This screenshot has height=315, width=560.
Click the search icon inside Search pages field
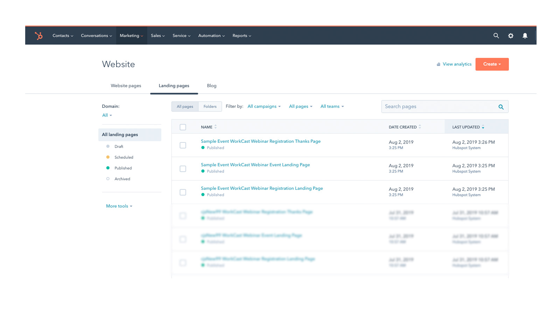pos(501,106)
